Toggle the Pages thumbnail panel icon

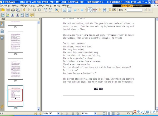[x=2, y=31]
